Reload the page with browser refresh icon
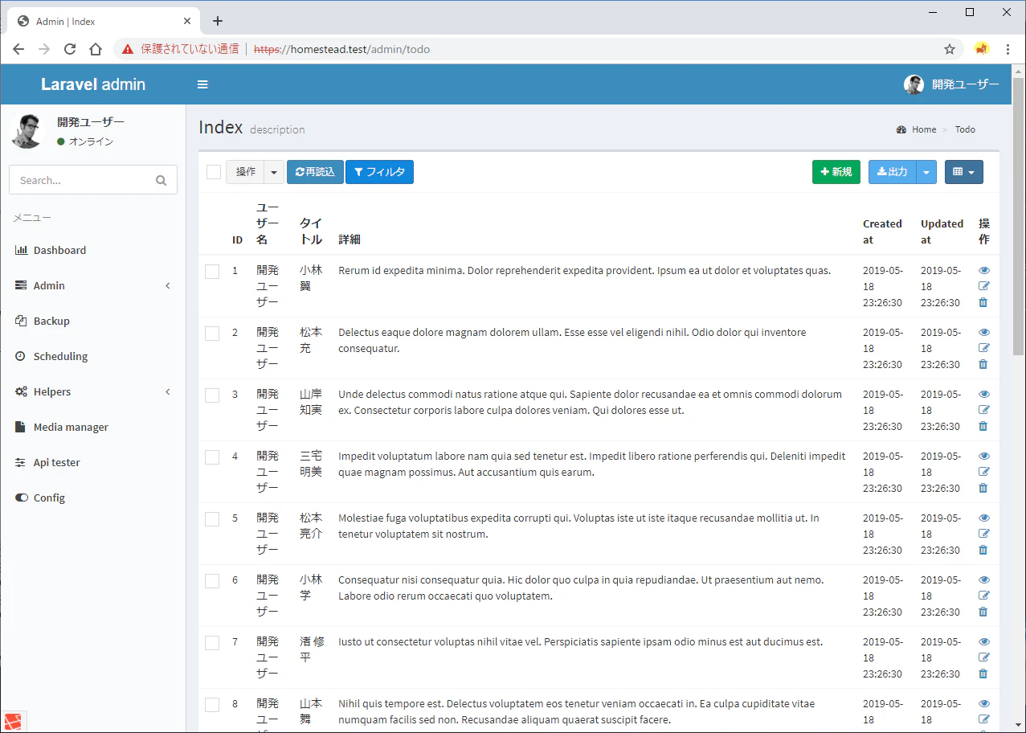1026x733 pixels. (70, 49)
